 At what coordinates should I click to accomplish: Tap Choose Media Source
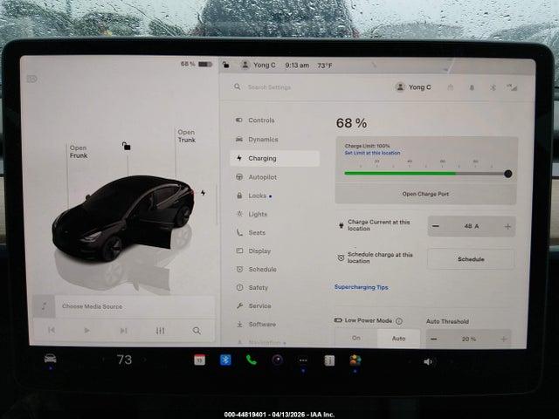92,306
